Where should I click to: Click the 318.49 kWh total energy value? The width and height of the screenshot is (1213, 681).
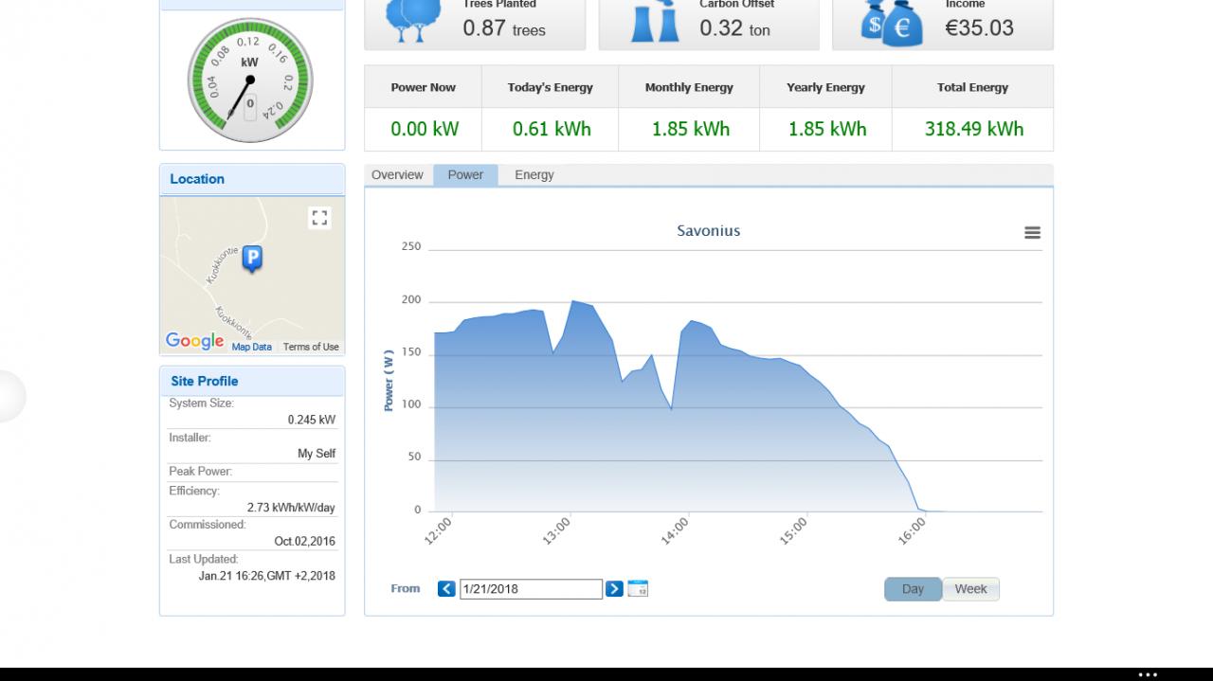[x=974, y=130]
